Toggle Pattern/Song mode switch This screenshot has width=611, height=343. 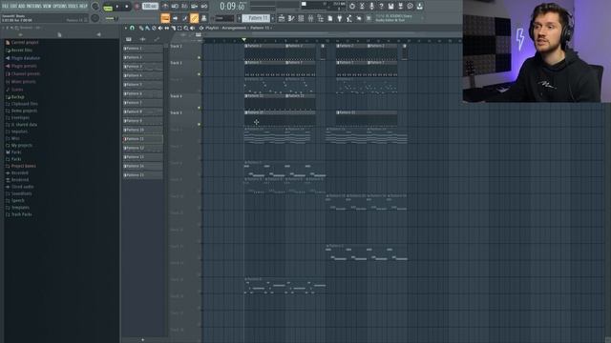[x=108, y=8]
